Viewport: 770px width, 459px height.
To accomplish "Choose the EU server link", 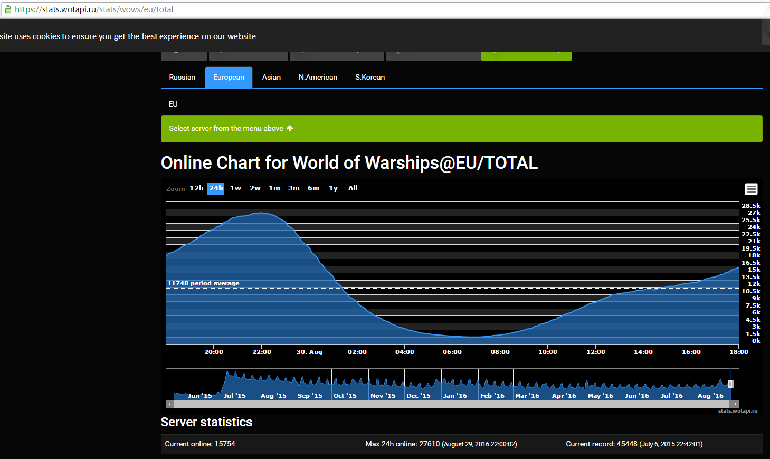I will [x=173, y=104].
